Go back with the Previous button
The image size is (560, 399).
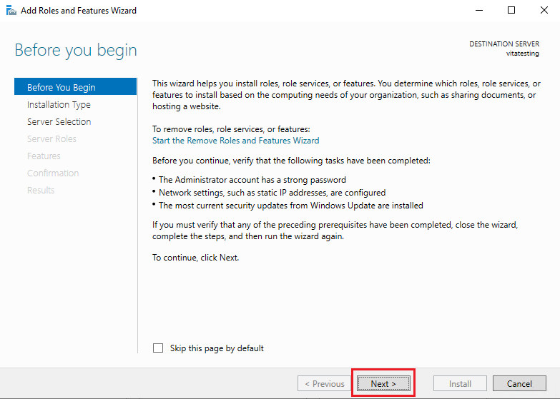click(x=324, y=384)
